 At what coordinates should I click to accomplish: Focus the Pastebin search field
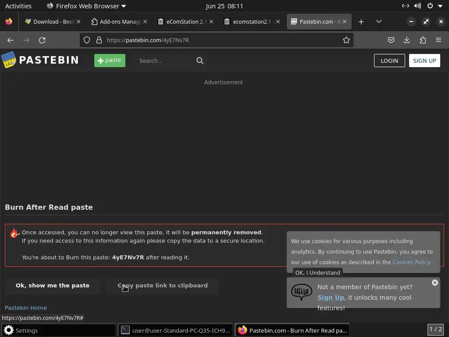tap(166, 61)
